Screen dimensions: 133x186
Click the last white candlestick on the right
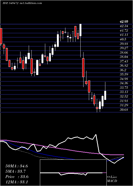click(105, 95)
